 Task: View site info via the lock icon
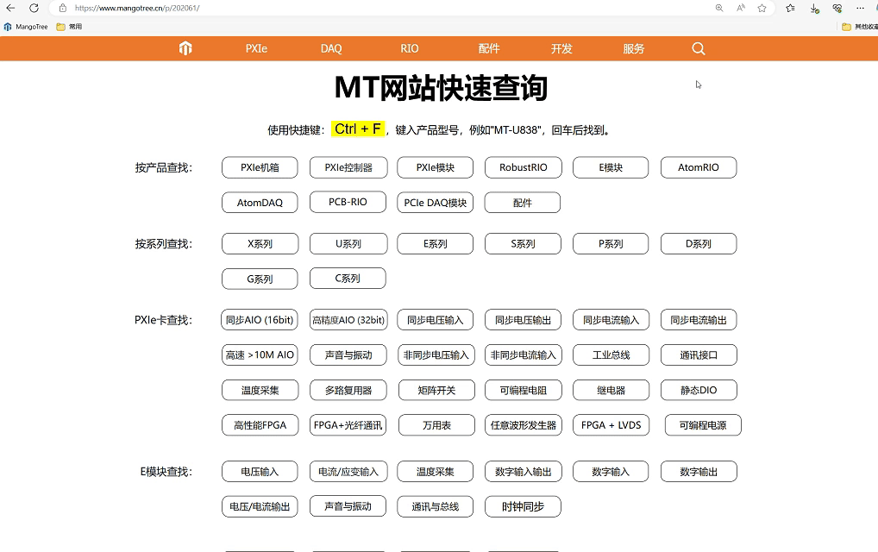pyautogui.click(x=63, y=8)
